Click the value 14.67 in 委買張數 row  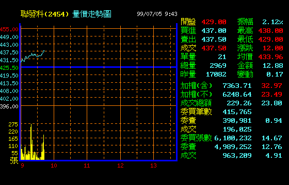click(271, 138)
